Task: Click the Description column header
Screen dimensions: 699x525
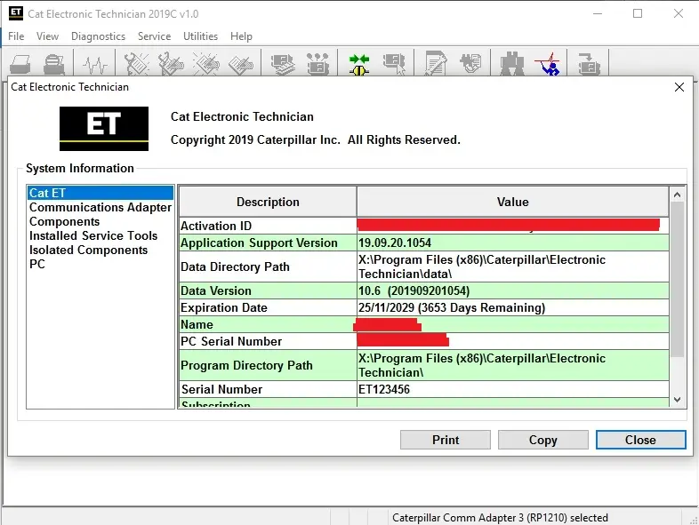Action: coord(268,202)
